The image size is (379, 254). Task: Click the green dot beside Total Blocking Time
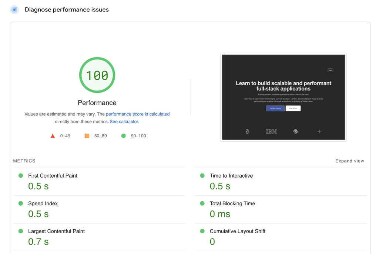(x=202, y=203)
